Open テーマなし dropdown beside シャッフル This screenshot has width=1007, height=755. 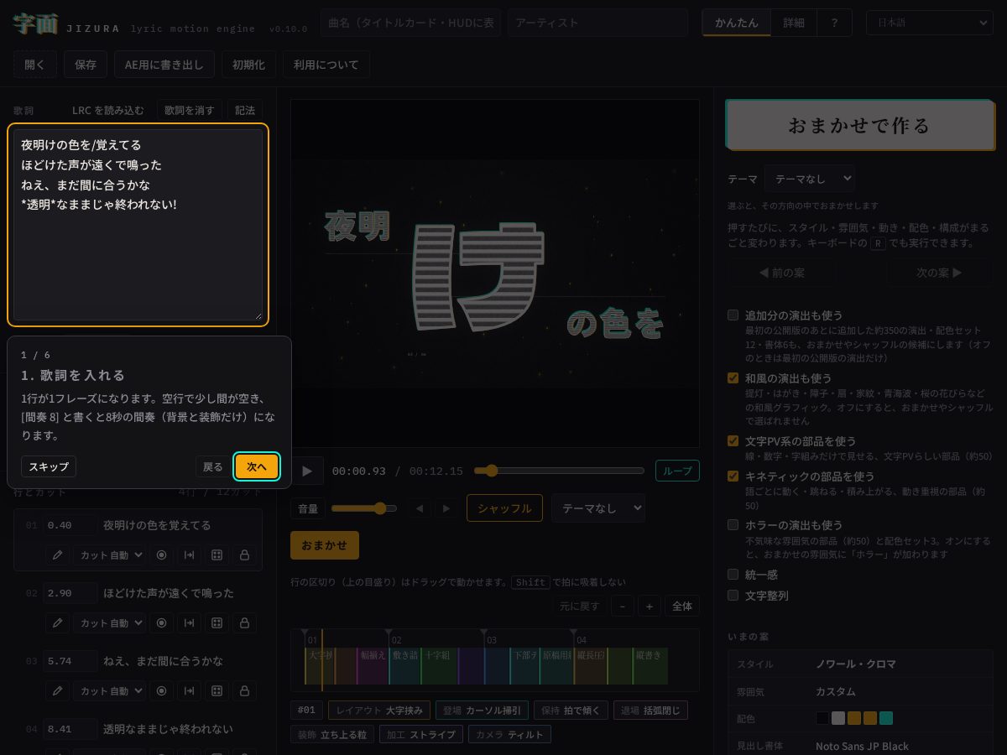(598, 508)
